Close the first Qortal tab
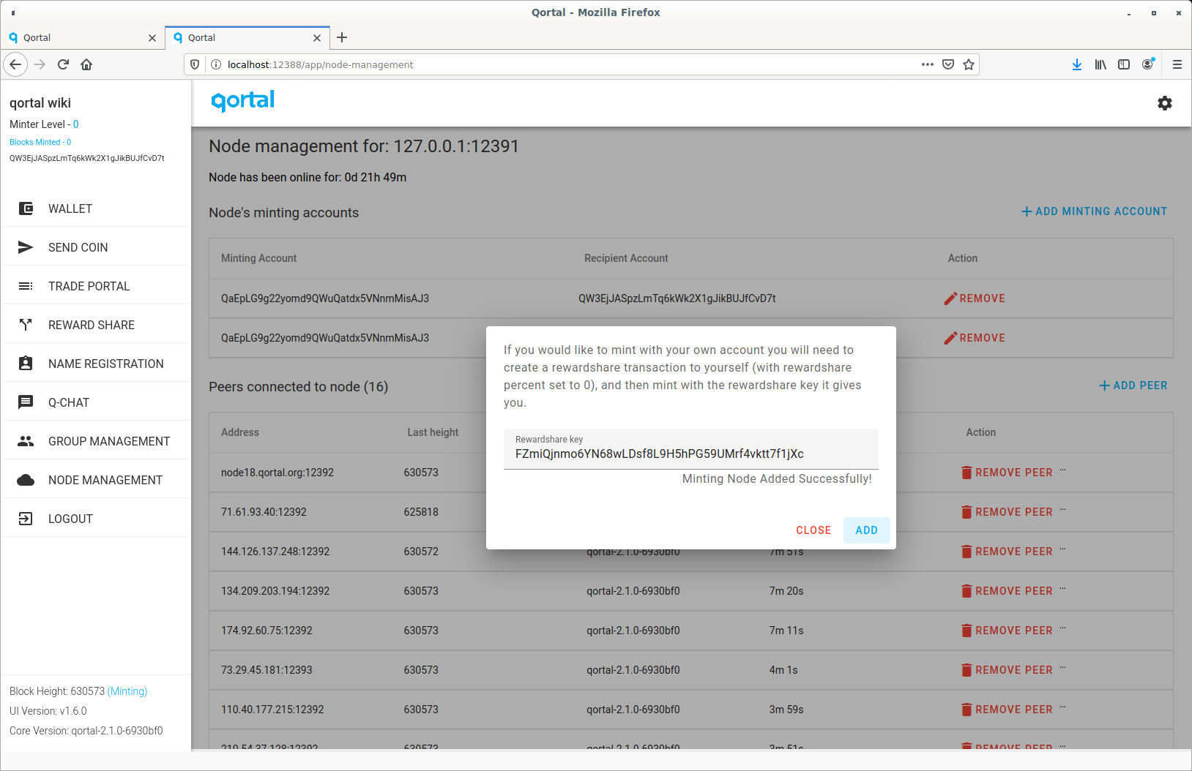 [152, 38]
